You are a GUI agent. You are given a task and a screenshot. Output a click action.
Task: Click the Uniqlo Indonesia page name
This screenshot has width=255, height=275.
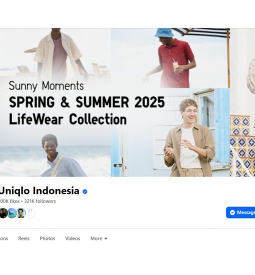39,190
